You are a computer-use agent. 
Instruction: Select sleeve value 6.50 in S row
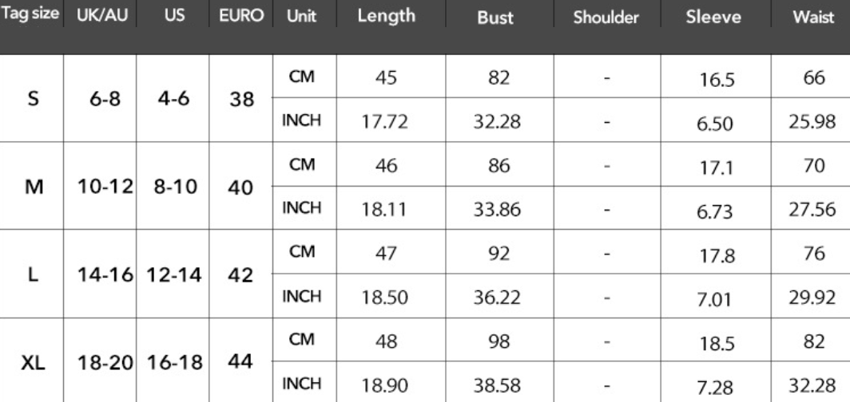click(715, 124)
